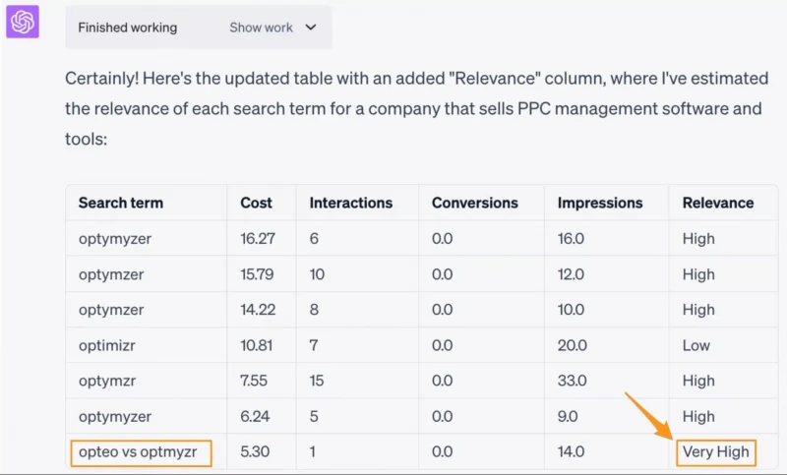Click the orange arrow annotation
The width and height of the screenshot is (787, 475).
[x=649, y=416]
